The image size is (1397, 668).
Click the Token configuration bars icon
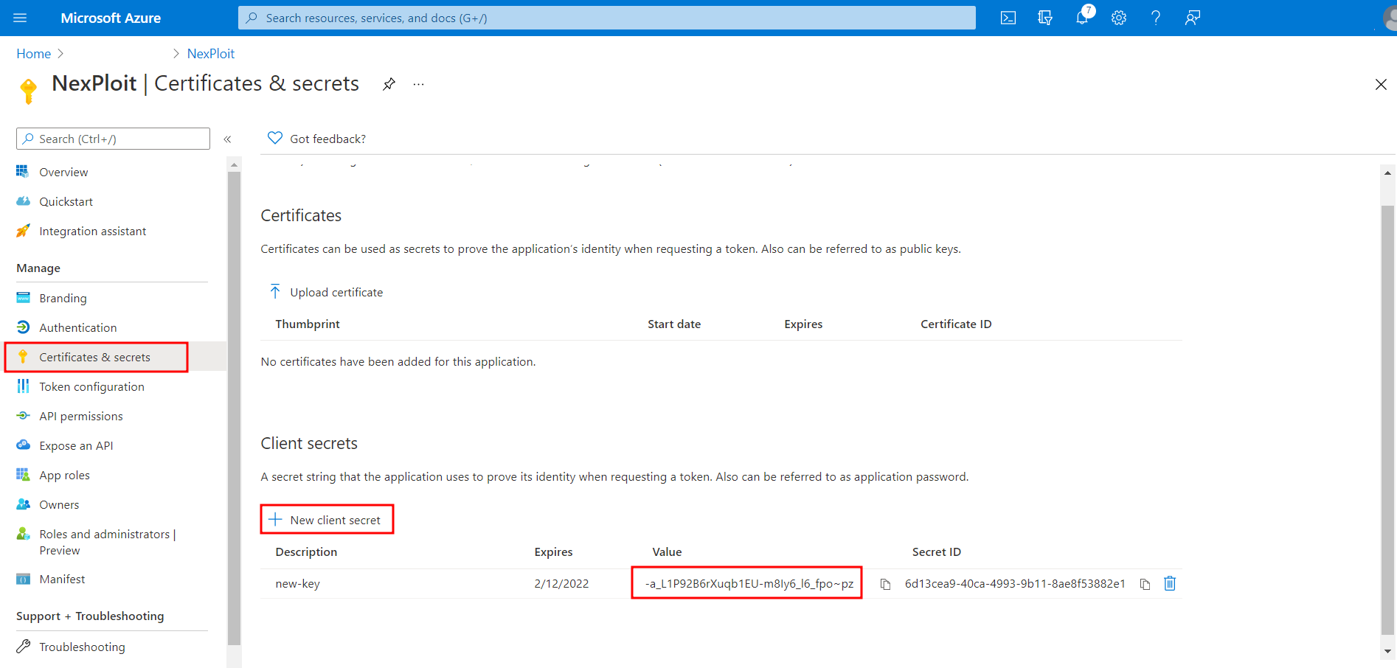pos(23,386)
